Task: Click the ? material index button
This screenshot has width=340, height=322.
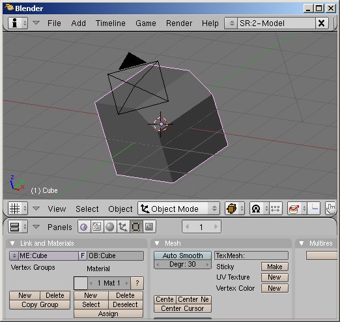Action: coord(137,283)
